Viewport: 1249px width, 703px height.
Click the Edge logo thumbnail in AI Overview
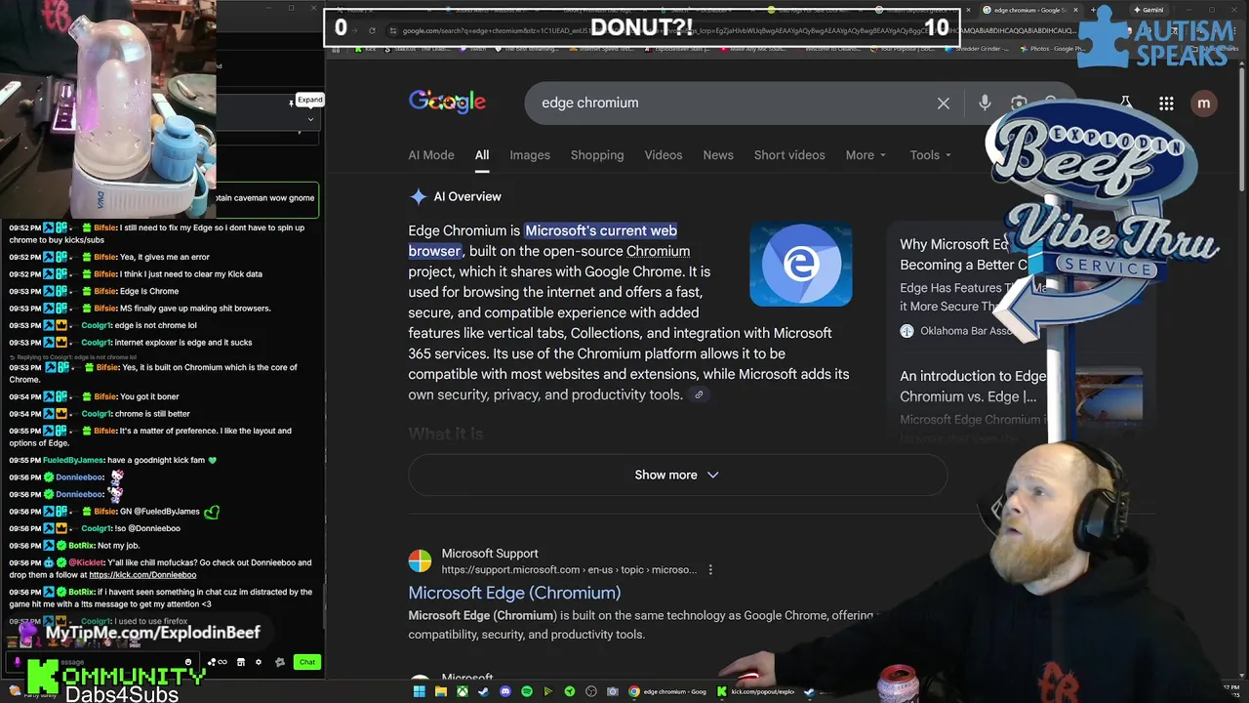click(x=800, y=265)
